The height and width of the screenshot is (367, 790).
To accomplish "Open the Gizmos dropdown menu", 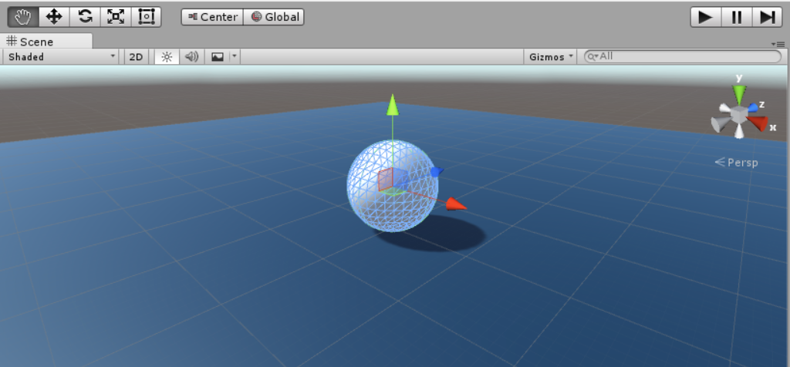I will (551, 57).
